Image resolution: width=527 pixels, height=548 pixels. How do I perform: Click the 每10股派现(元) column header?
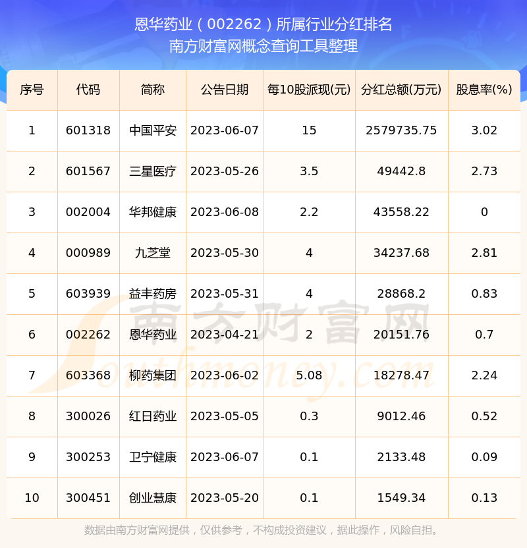click(309, 90)
